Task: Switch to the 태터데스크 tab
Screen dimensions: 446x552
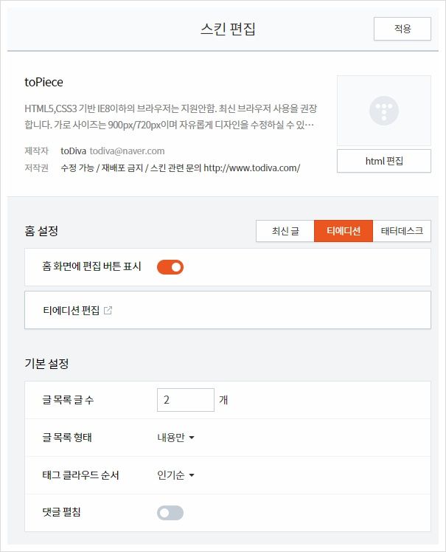Action: pos(402,231)
